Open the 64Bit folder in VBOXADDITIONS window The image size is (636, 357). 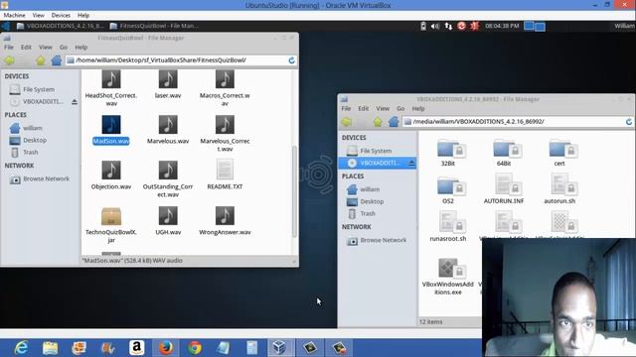coord(507,149)
